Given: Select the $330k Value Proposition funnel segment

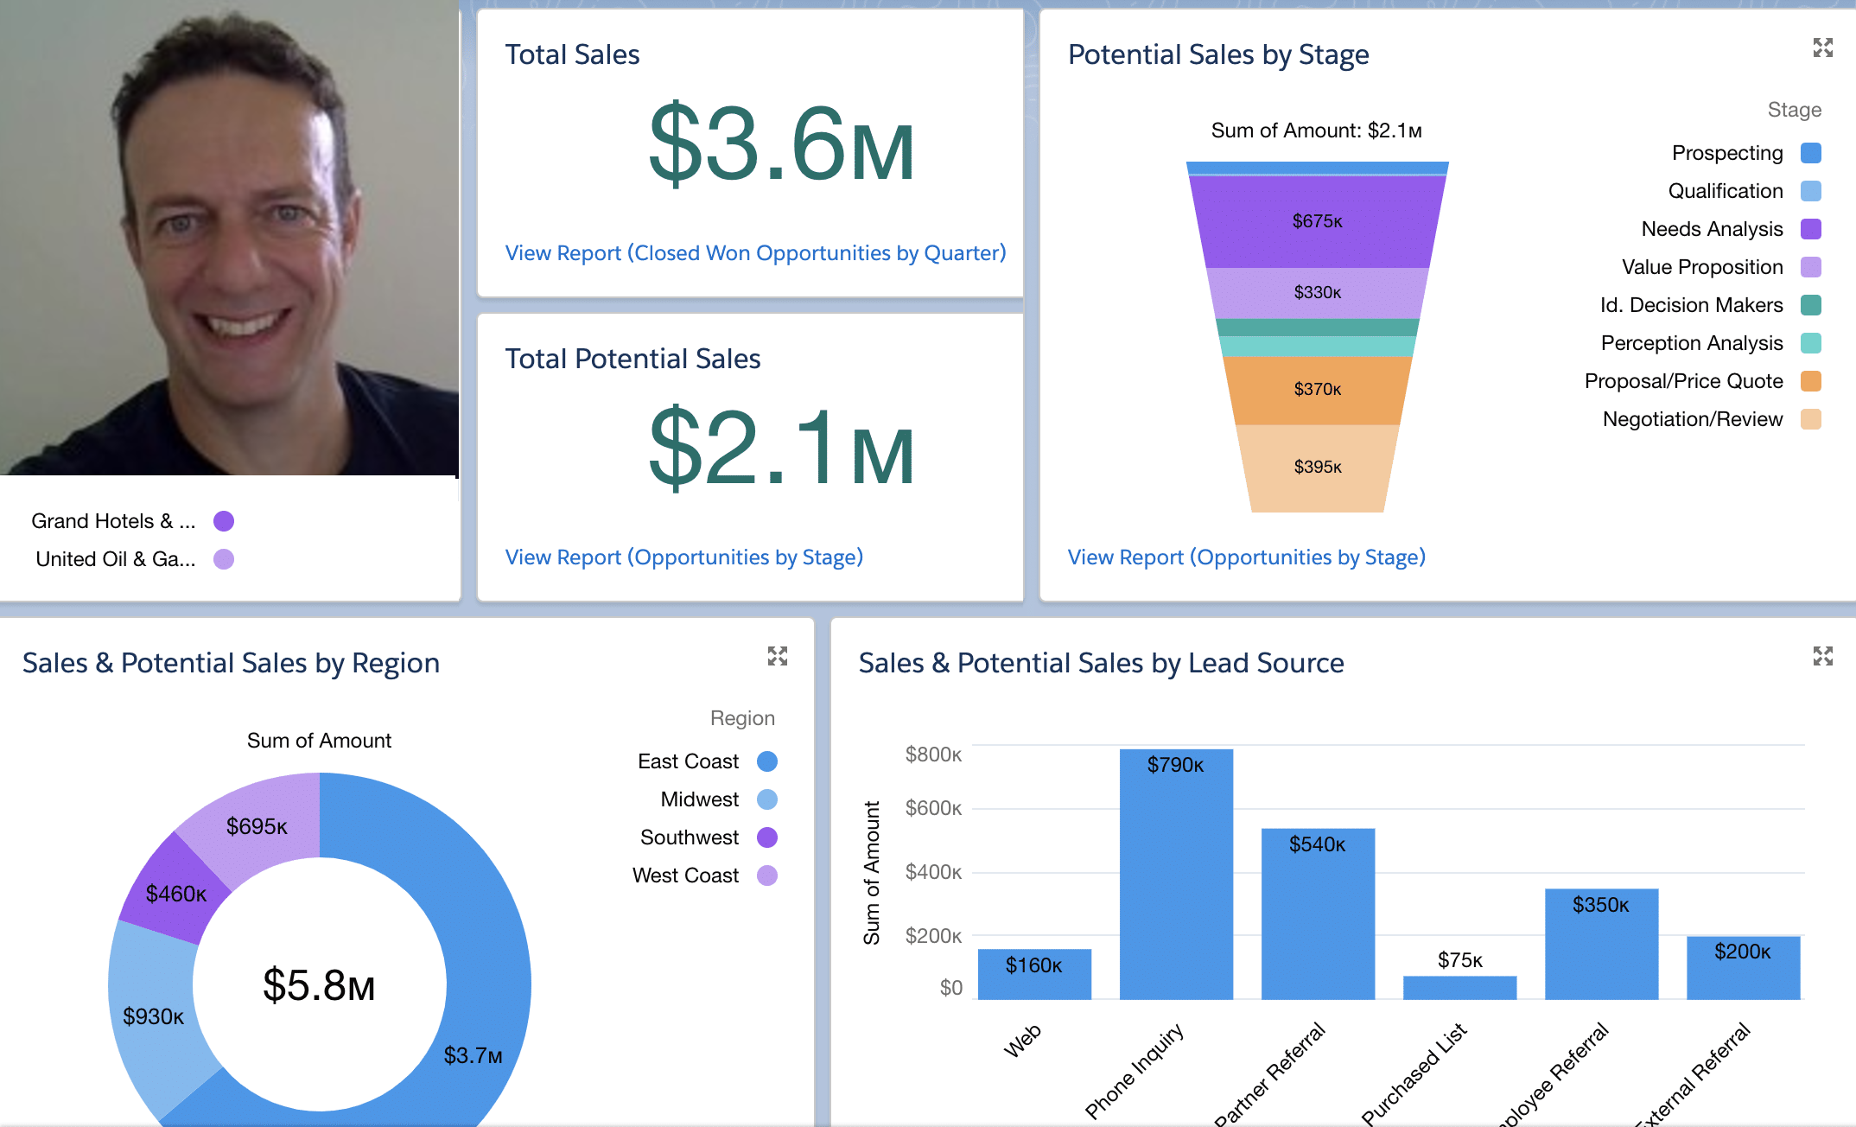Looking at the screenshot, I should (1318, 293).
